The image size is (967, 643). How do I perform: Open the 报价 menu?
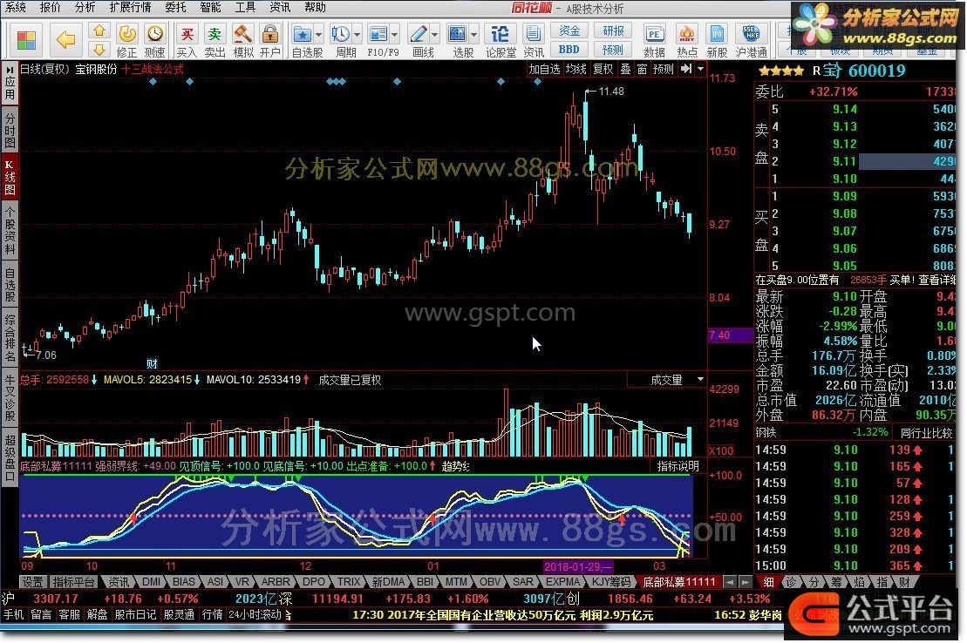point(50,7)
